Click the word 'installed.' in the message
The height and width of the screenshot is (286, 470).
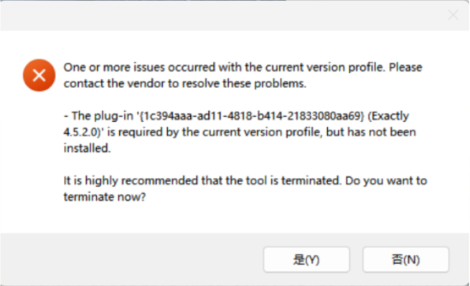[x=87, y=148]
